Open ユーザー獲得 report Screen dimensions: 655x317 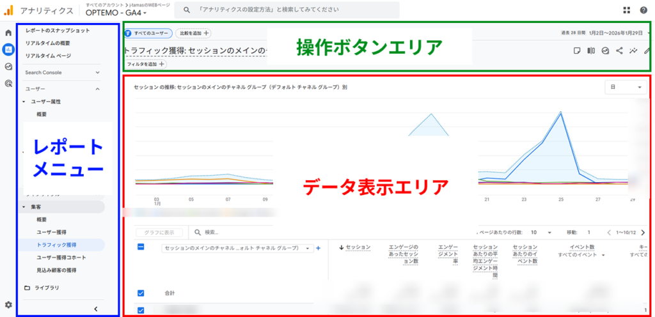point(51,232)
